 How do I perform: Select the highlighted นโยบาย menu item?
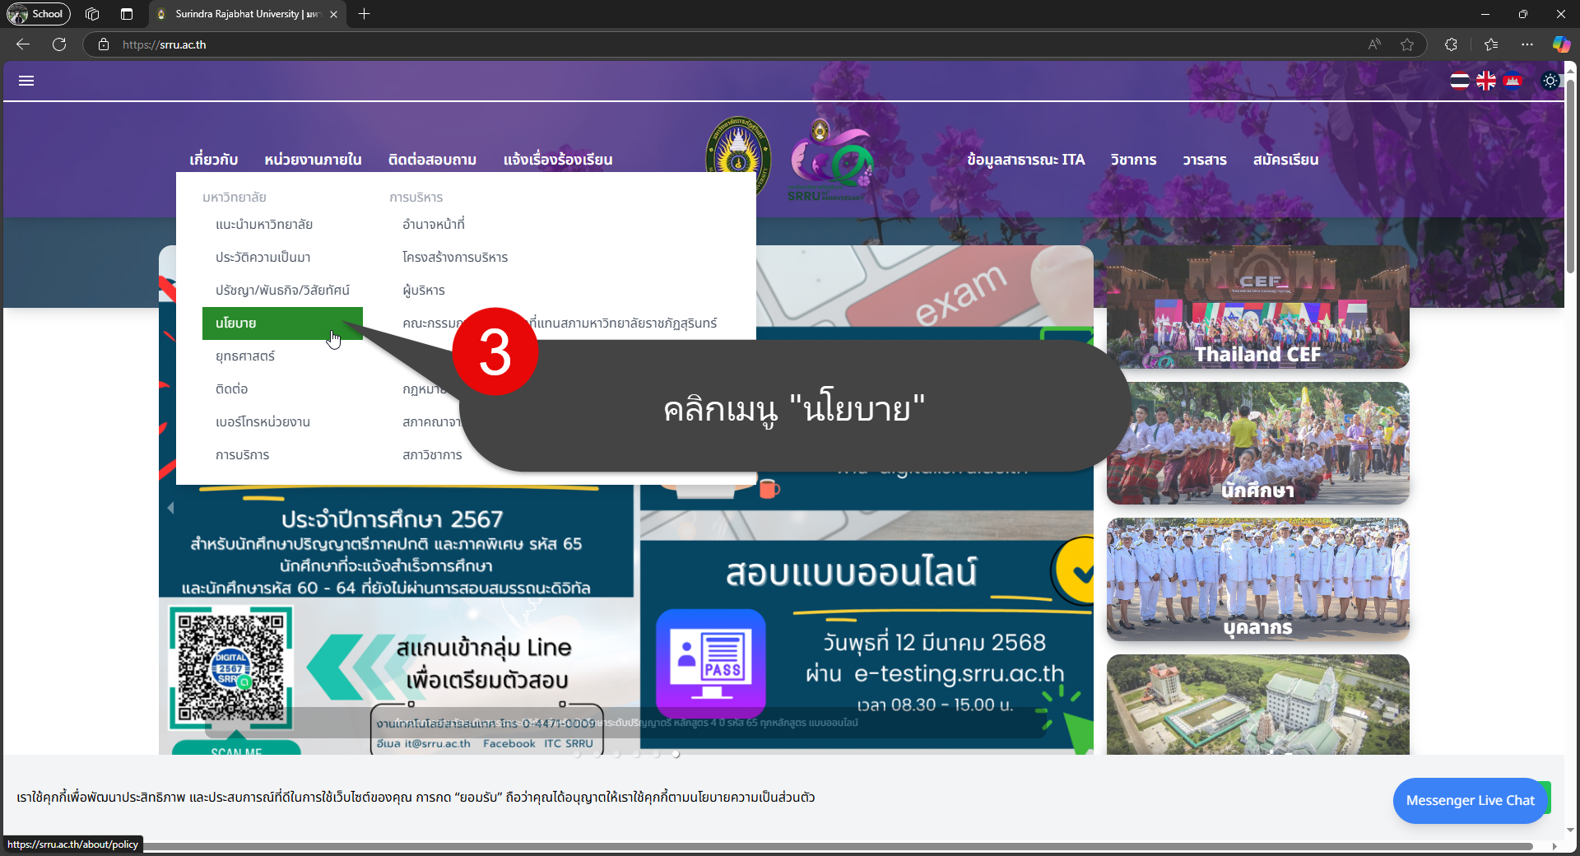[282, 323]
